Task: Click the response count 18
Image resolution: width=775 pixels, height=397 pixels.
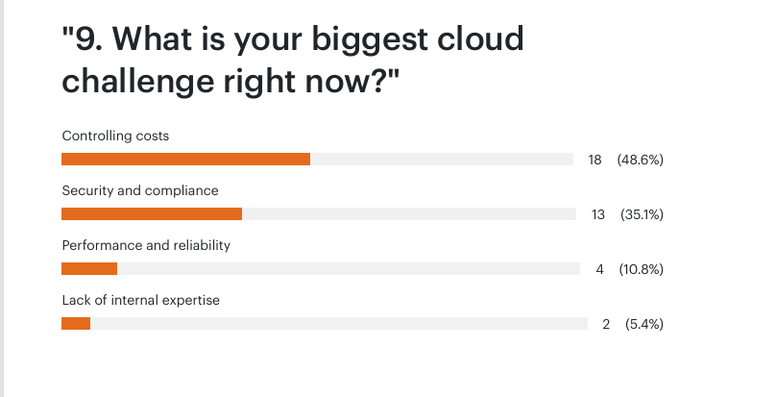Action: click(594, 160)
